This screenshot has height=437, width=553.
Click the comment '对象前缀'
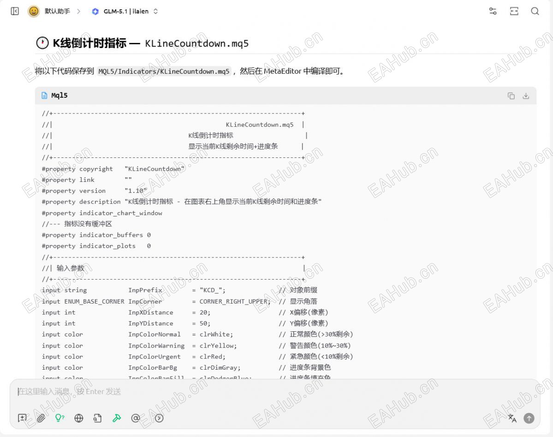click(x=303, y=290)
